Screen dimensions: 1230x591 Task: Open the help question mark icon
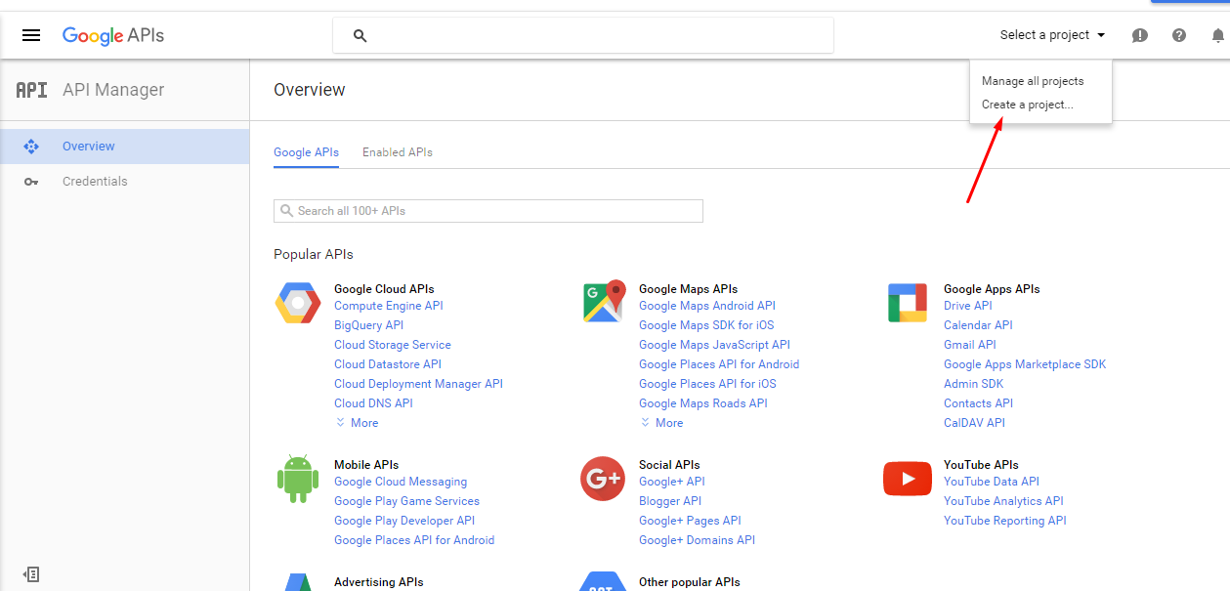[x=1179, y=35]
